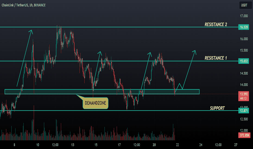
Task: Click the 14.000 price axis value
Action: tap(244, 85)
